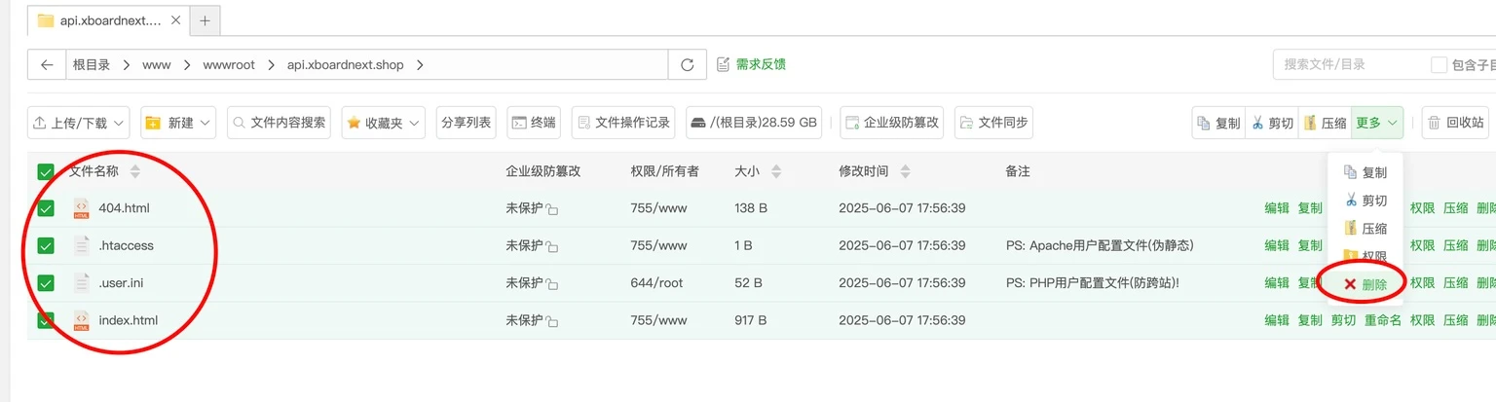
Task: Open the 分享列表 share list
Action: pyautogui.click(x=467, y=123)
